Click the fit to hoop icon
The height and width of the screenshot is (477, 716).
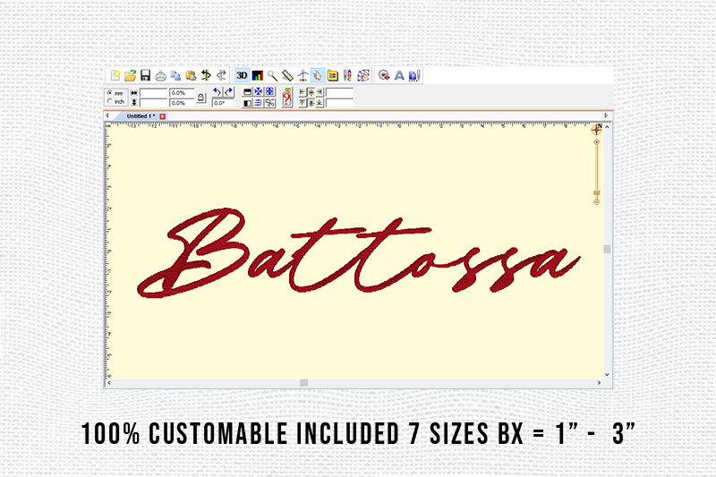click(270, 92)
